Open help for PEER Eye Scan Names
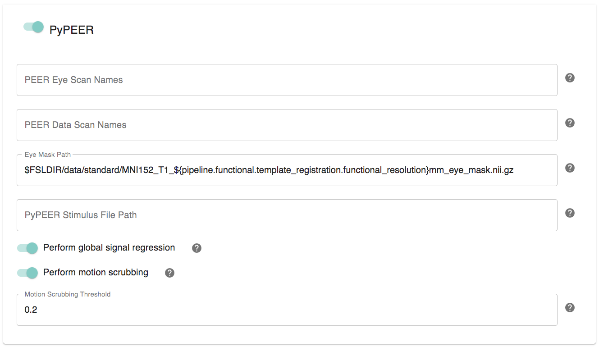Image resolution: width=599 pixels, height=347 pixels. click(x=569, y=78)
